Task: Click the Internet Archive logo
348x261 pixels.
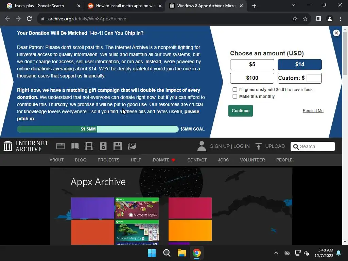Action: 26,146
